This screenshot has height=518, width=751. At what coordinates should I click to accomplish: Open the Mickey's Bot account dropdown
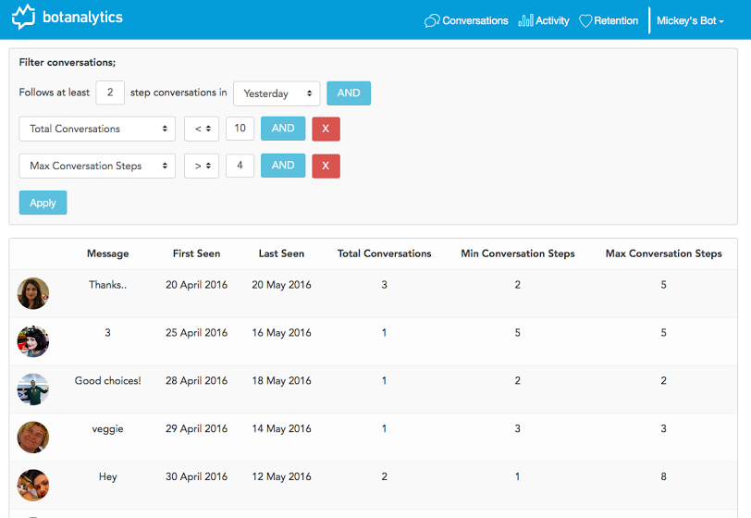690,20
